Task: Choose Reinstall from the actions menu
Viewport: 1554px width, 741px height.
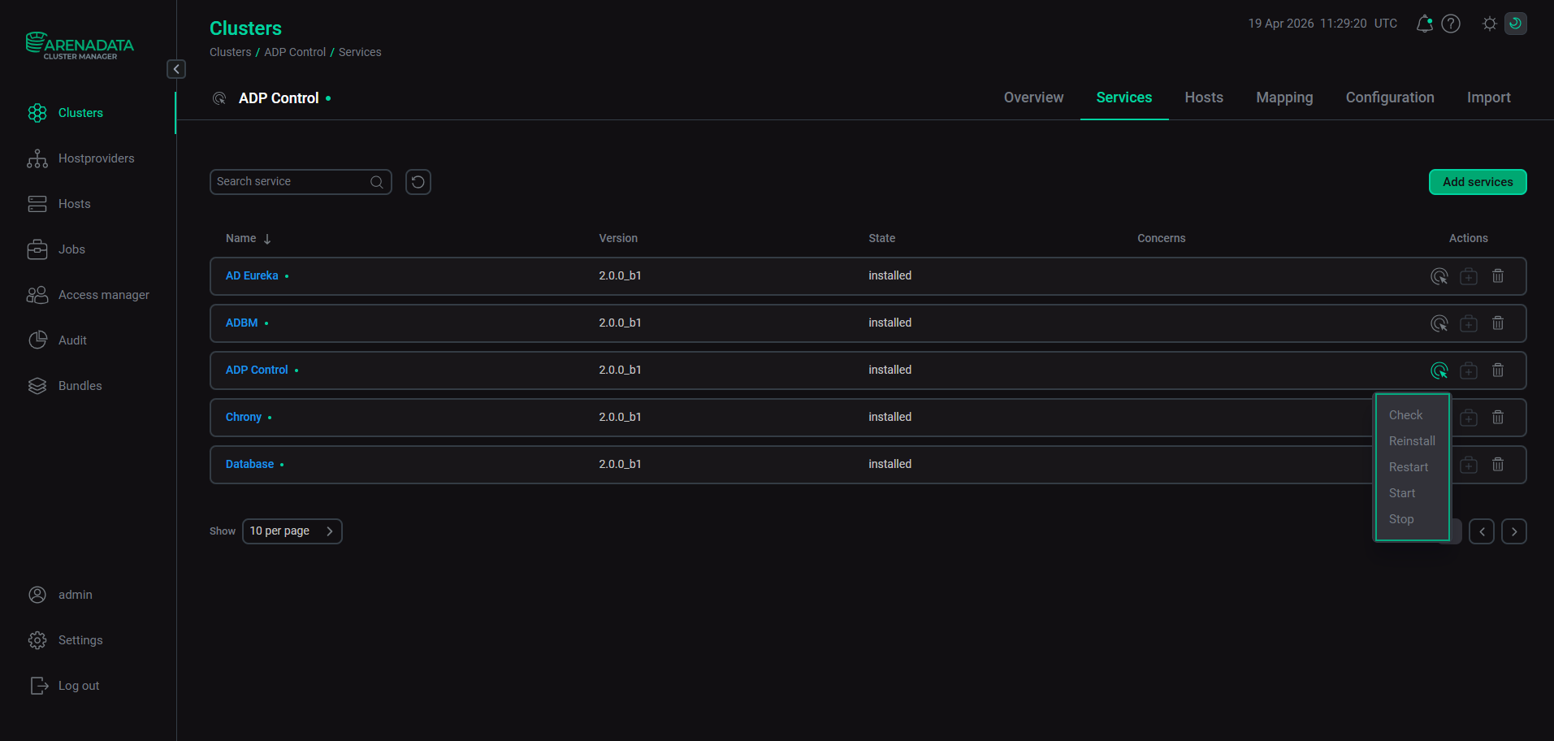Action: coord(1412,441)
